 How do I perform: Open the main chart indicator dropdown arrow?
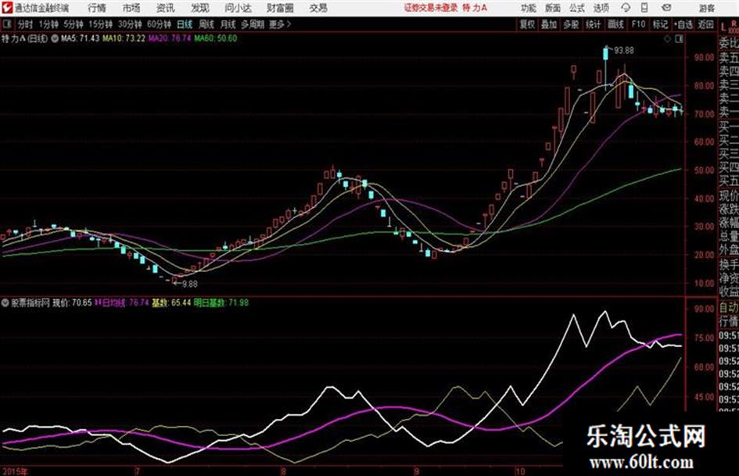point(55,38)
